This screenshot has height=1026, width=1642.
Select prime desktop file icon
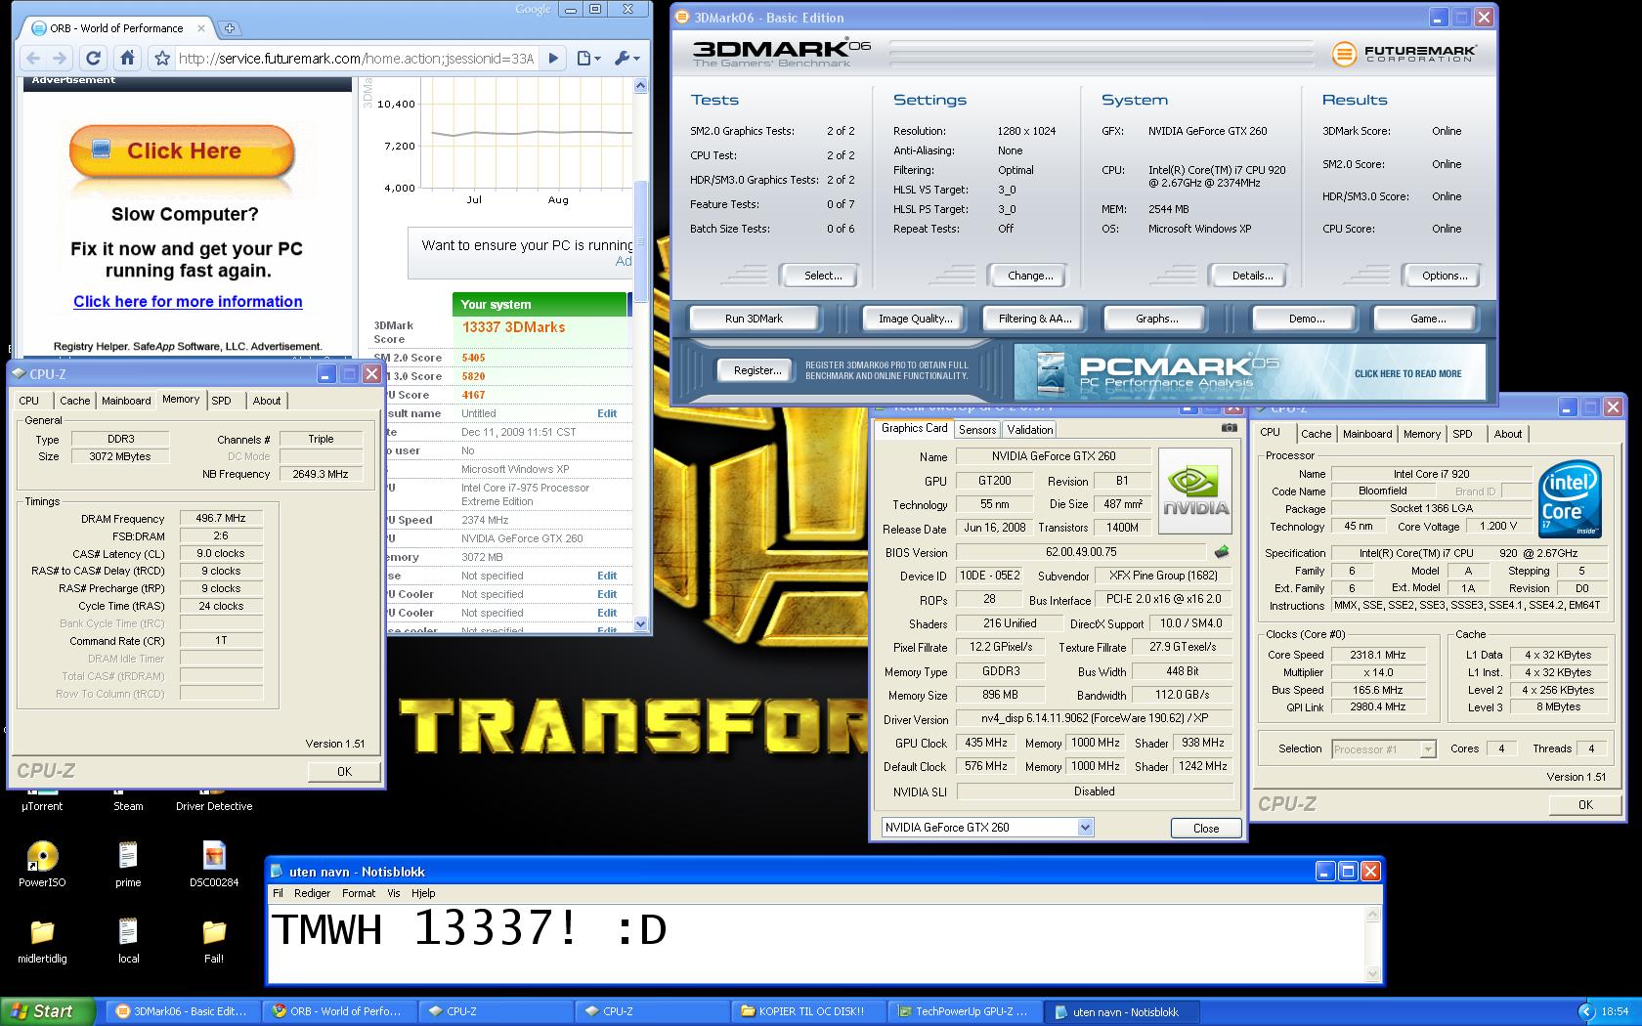[x=128, y=864]
